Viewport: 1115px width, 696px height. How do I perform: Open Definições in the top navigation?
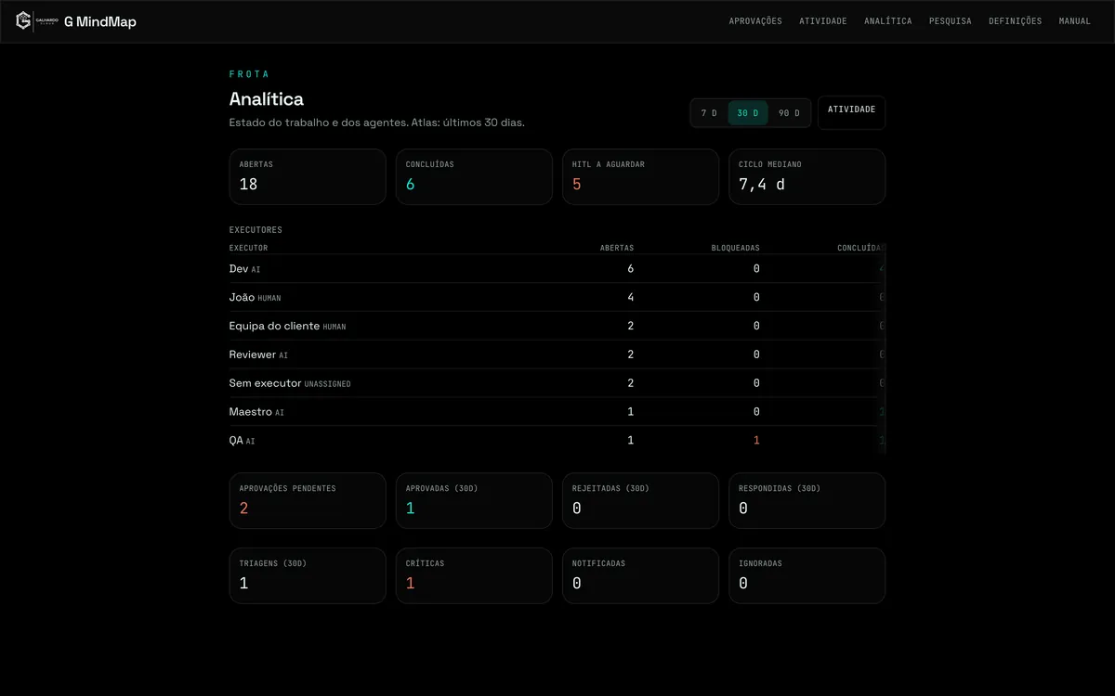[1016, 21]
